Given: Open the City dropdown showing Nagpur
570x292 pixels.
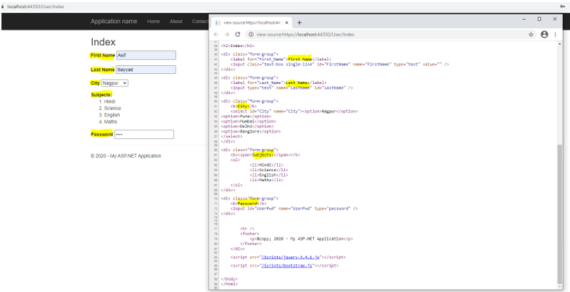Looking at the screenshot, I should [x=115, y=83].
